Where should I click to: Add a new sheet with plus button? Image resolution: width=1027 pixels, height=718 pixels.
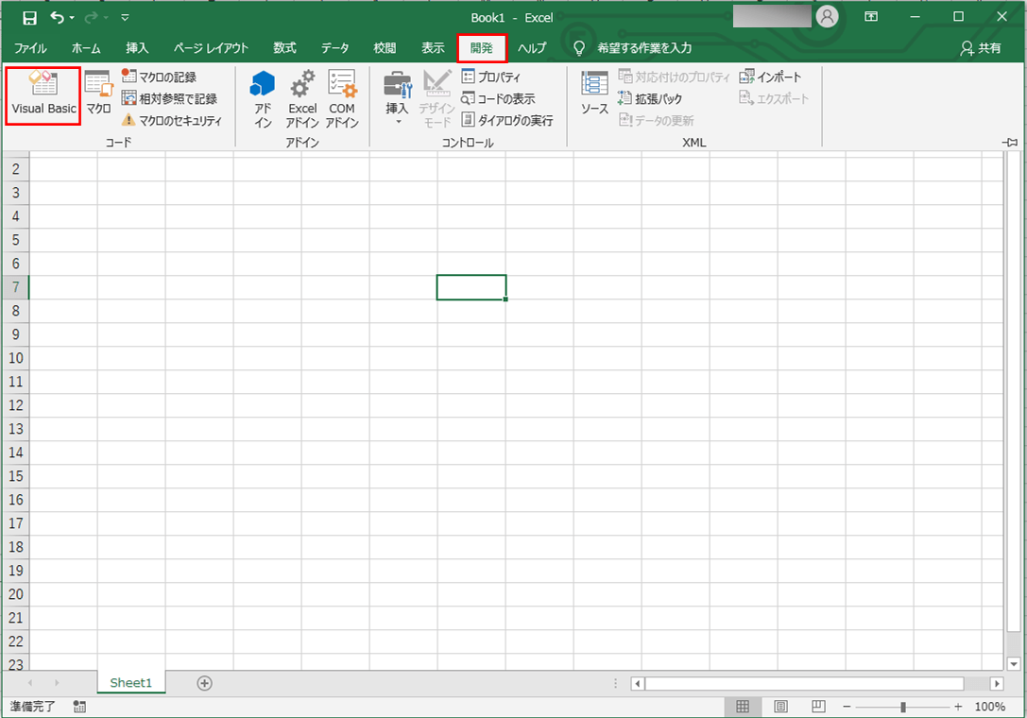pos(204,683)
